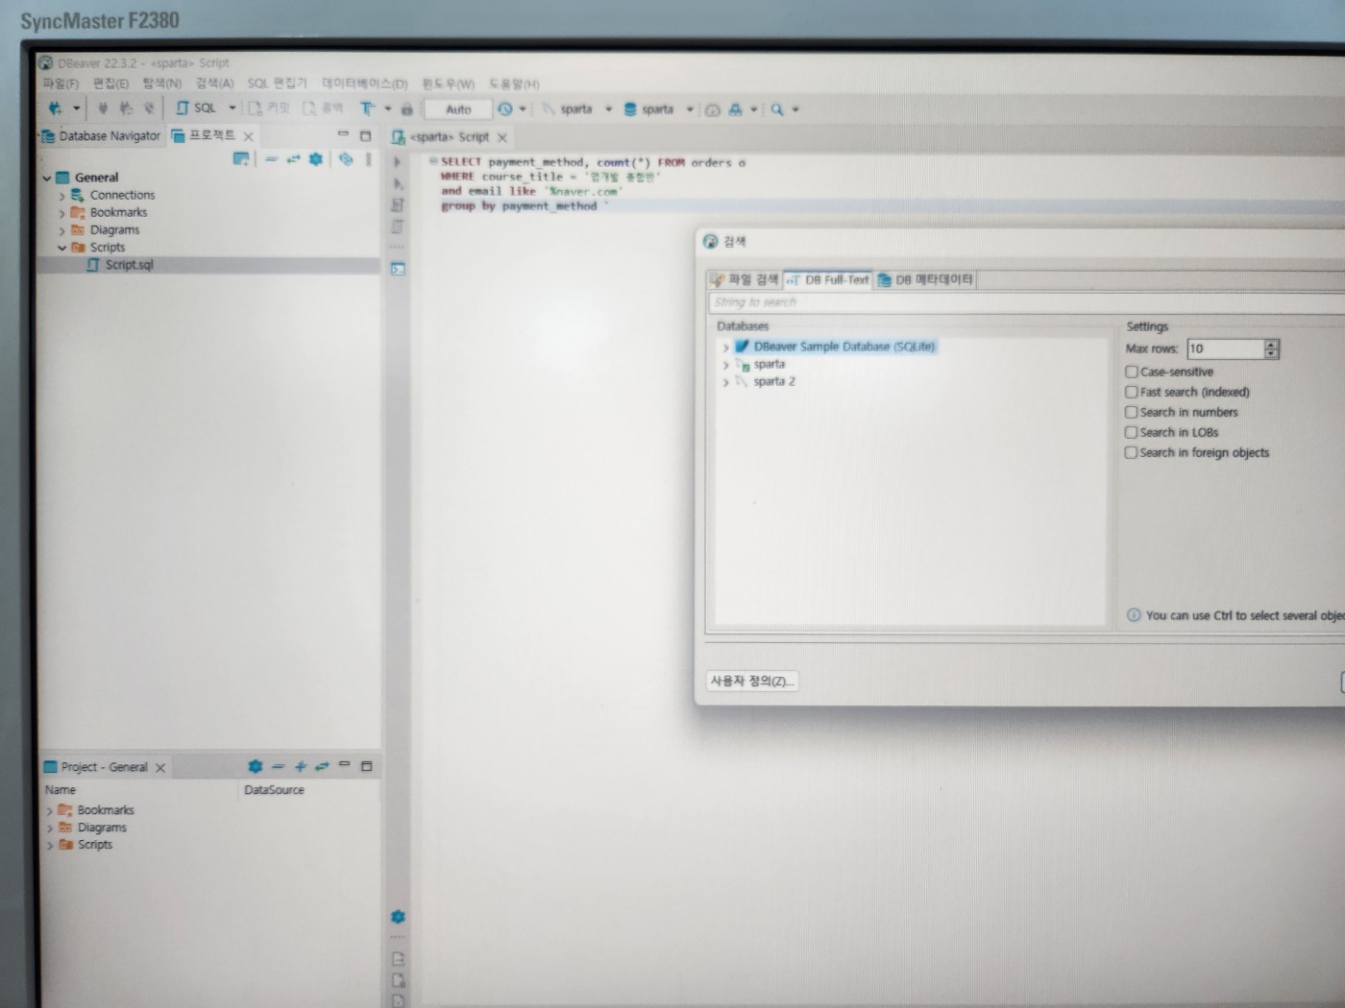Expand Bookmarks in the upper project tree
The image size is (1345, 1008).
point(61,213)
